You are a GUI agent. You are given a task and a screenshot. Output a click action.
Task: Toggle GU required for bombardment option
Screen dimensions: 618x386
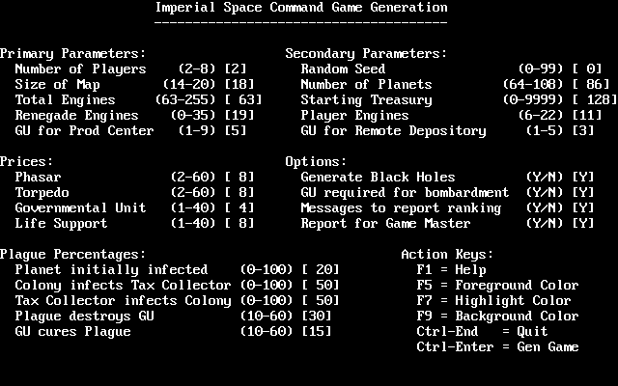[583, 193]
